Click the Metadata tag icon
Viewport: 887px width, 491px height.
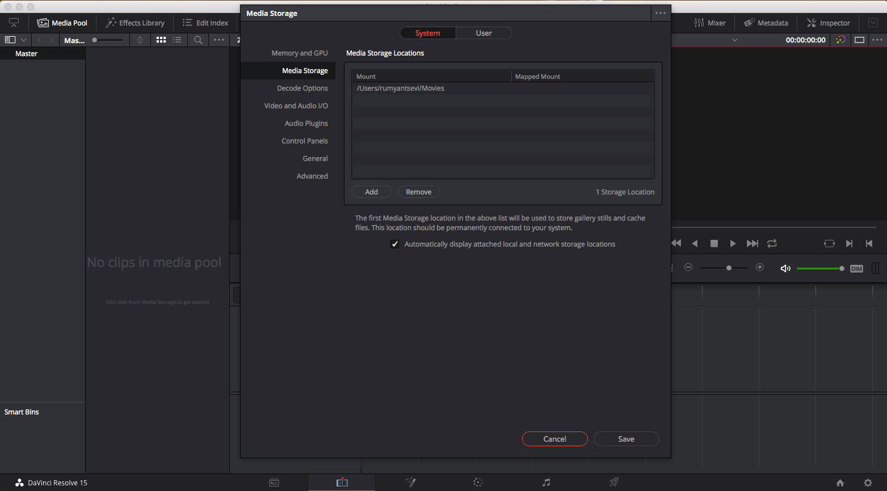(x=749, y=23)
